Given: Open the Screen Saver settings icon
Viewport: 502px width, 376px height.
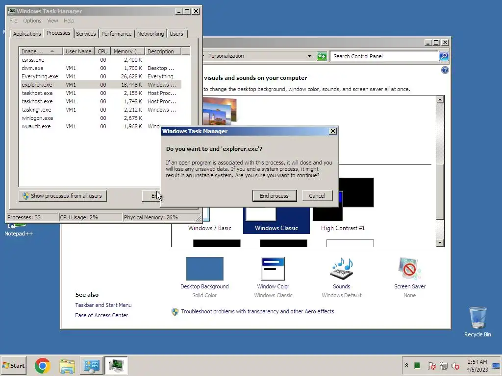Looking at the screenshot, I should tap(409, 269).
